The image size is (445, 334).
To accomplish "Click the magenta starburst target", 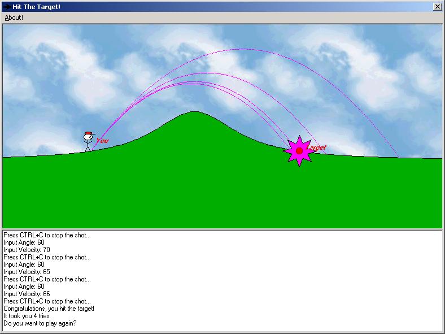I will pos(299,151).
